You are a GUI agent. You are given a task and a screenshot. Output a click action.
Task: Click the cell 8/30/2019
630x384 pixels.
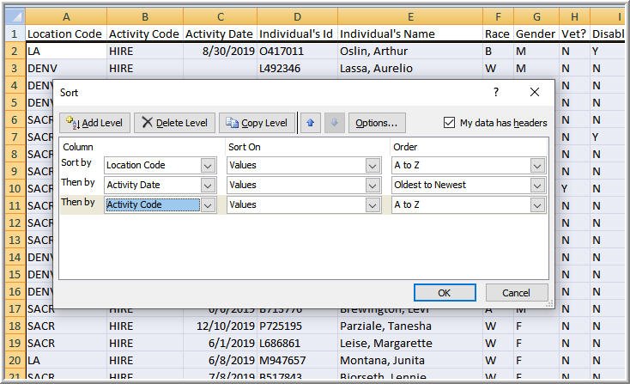pos(221,51)
